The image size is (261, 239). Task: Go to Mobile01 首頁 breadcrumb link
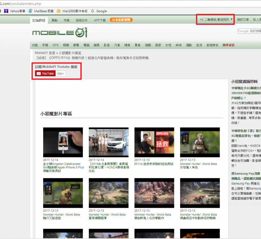(x=45, y=53)
